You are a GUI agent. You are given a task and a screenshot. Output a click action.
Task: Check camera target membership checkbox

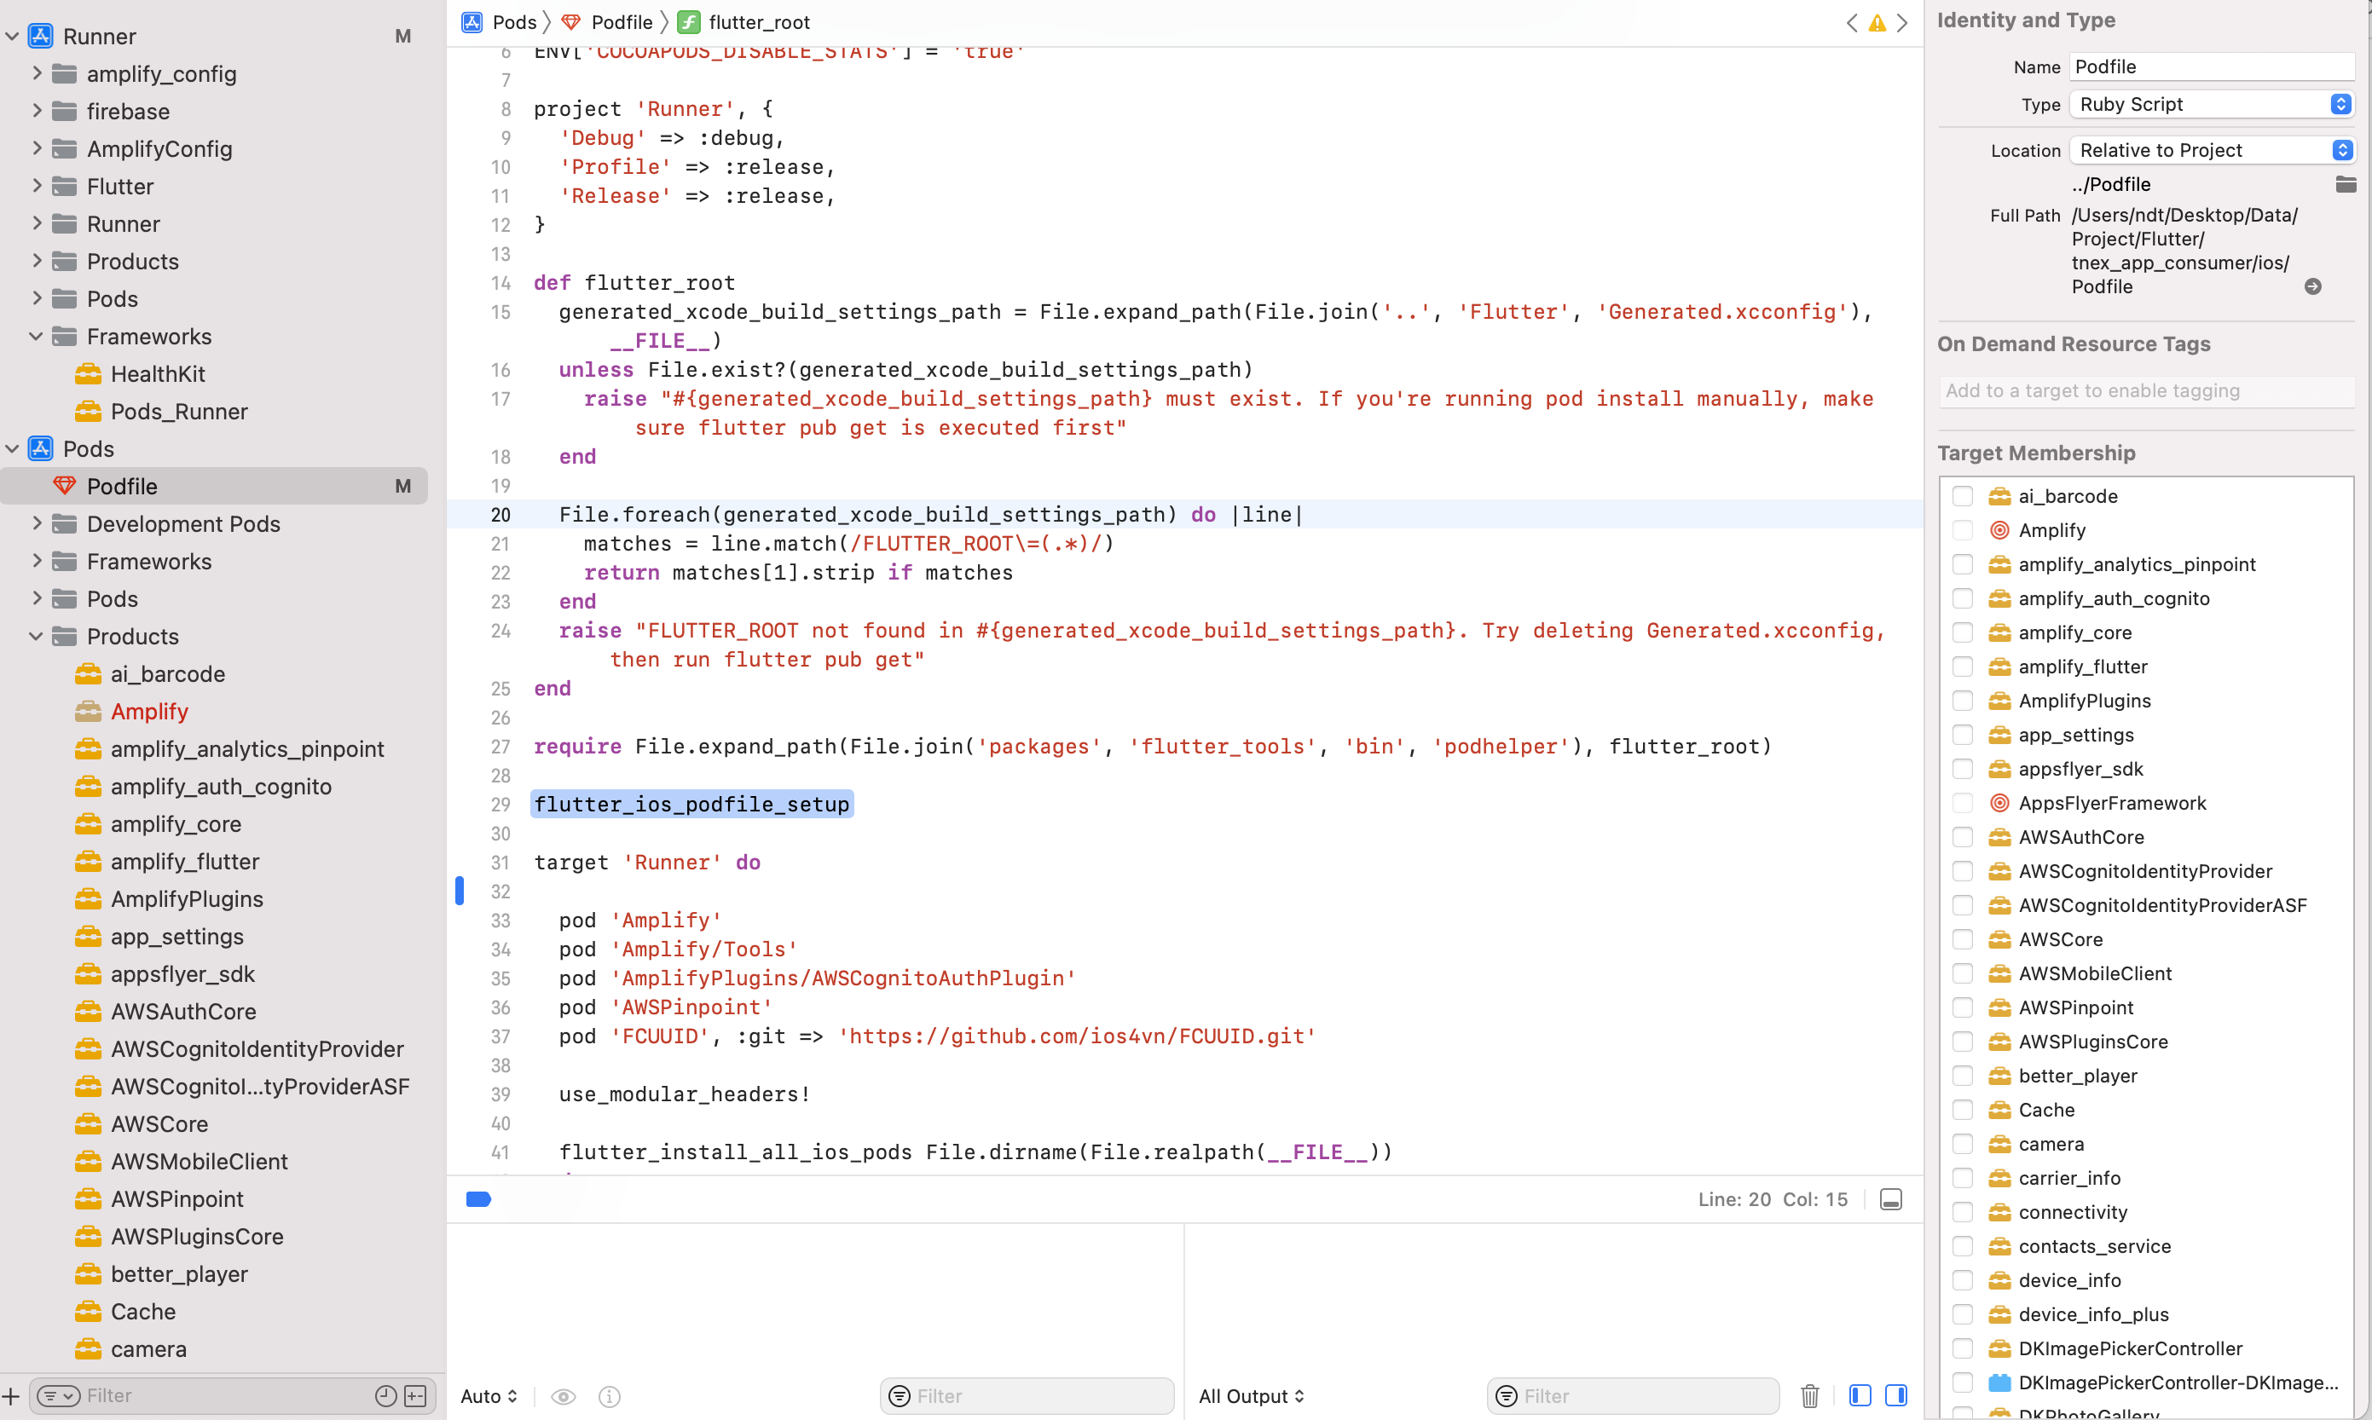pyautogui.click(x=1962, y=1144)
